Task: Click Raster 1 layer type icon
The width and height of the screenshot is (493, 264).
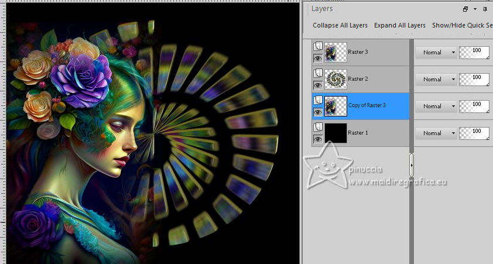Action: 317,127
